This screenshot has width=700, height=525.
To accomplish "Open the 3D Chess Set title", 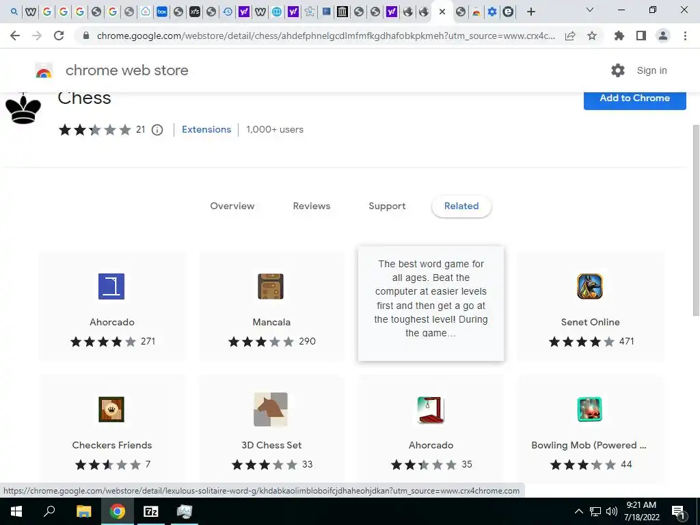I will 271,446.
